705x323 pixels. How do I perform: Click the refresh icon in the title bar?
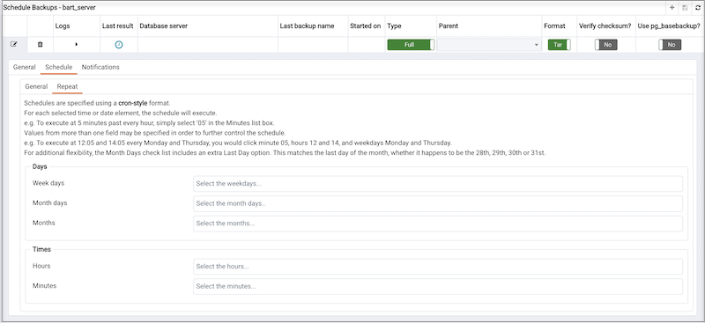point(698,8)
